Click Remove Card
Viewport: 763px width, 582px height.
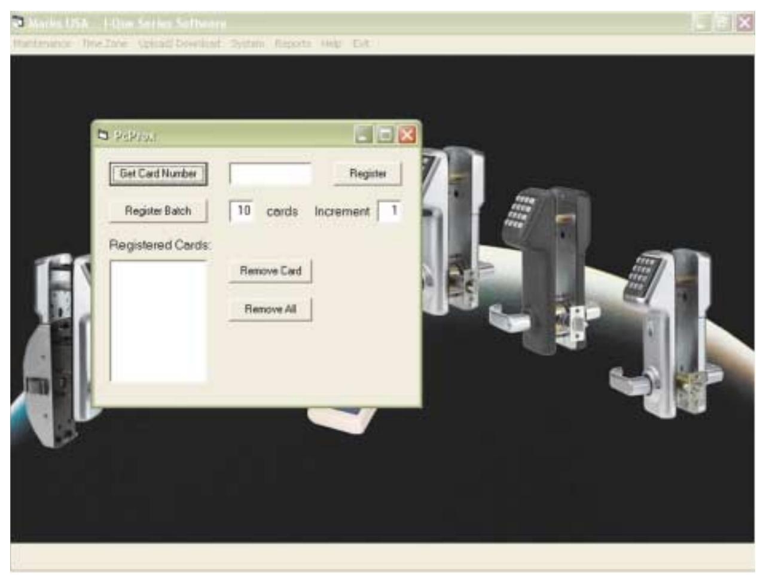(x=270, y=271)
